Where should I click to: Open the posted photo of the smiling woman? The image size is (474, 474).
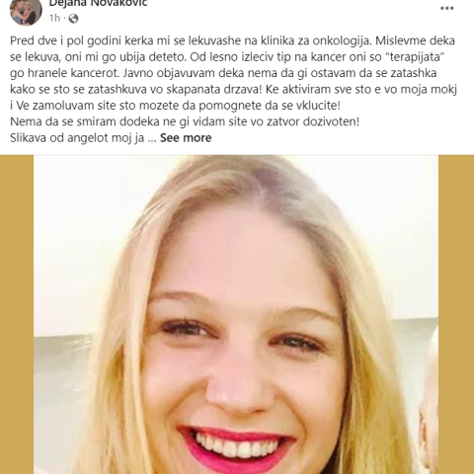(236, 315)
